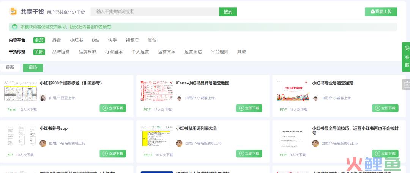Click user 豆豆 avatar on 200个爆款标题 card
This screenshot has height=173, width=410.
pyautogui.click(x=43, y=98)
